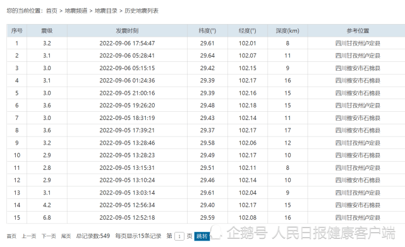Select 历史地震列表 breadcrumb item
Viewport: 405px width, 247px height.
pos(142,11)
